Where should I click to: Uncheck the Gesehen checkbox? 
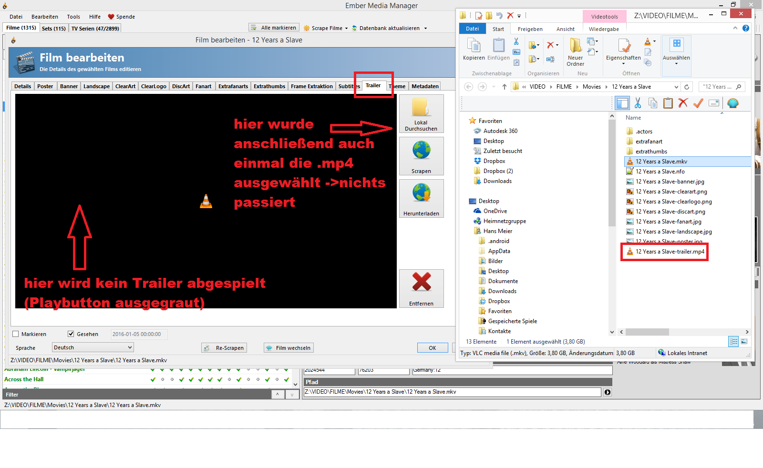coord(71,334)
